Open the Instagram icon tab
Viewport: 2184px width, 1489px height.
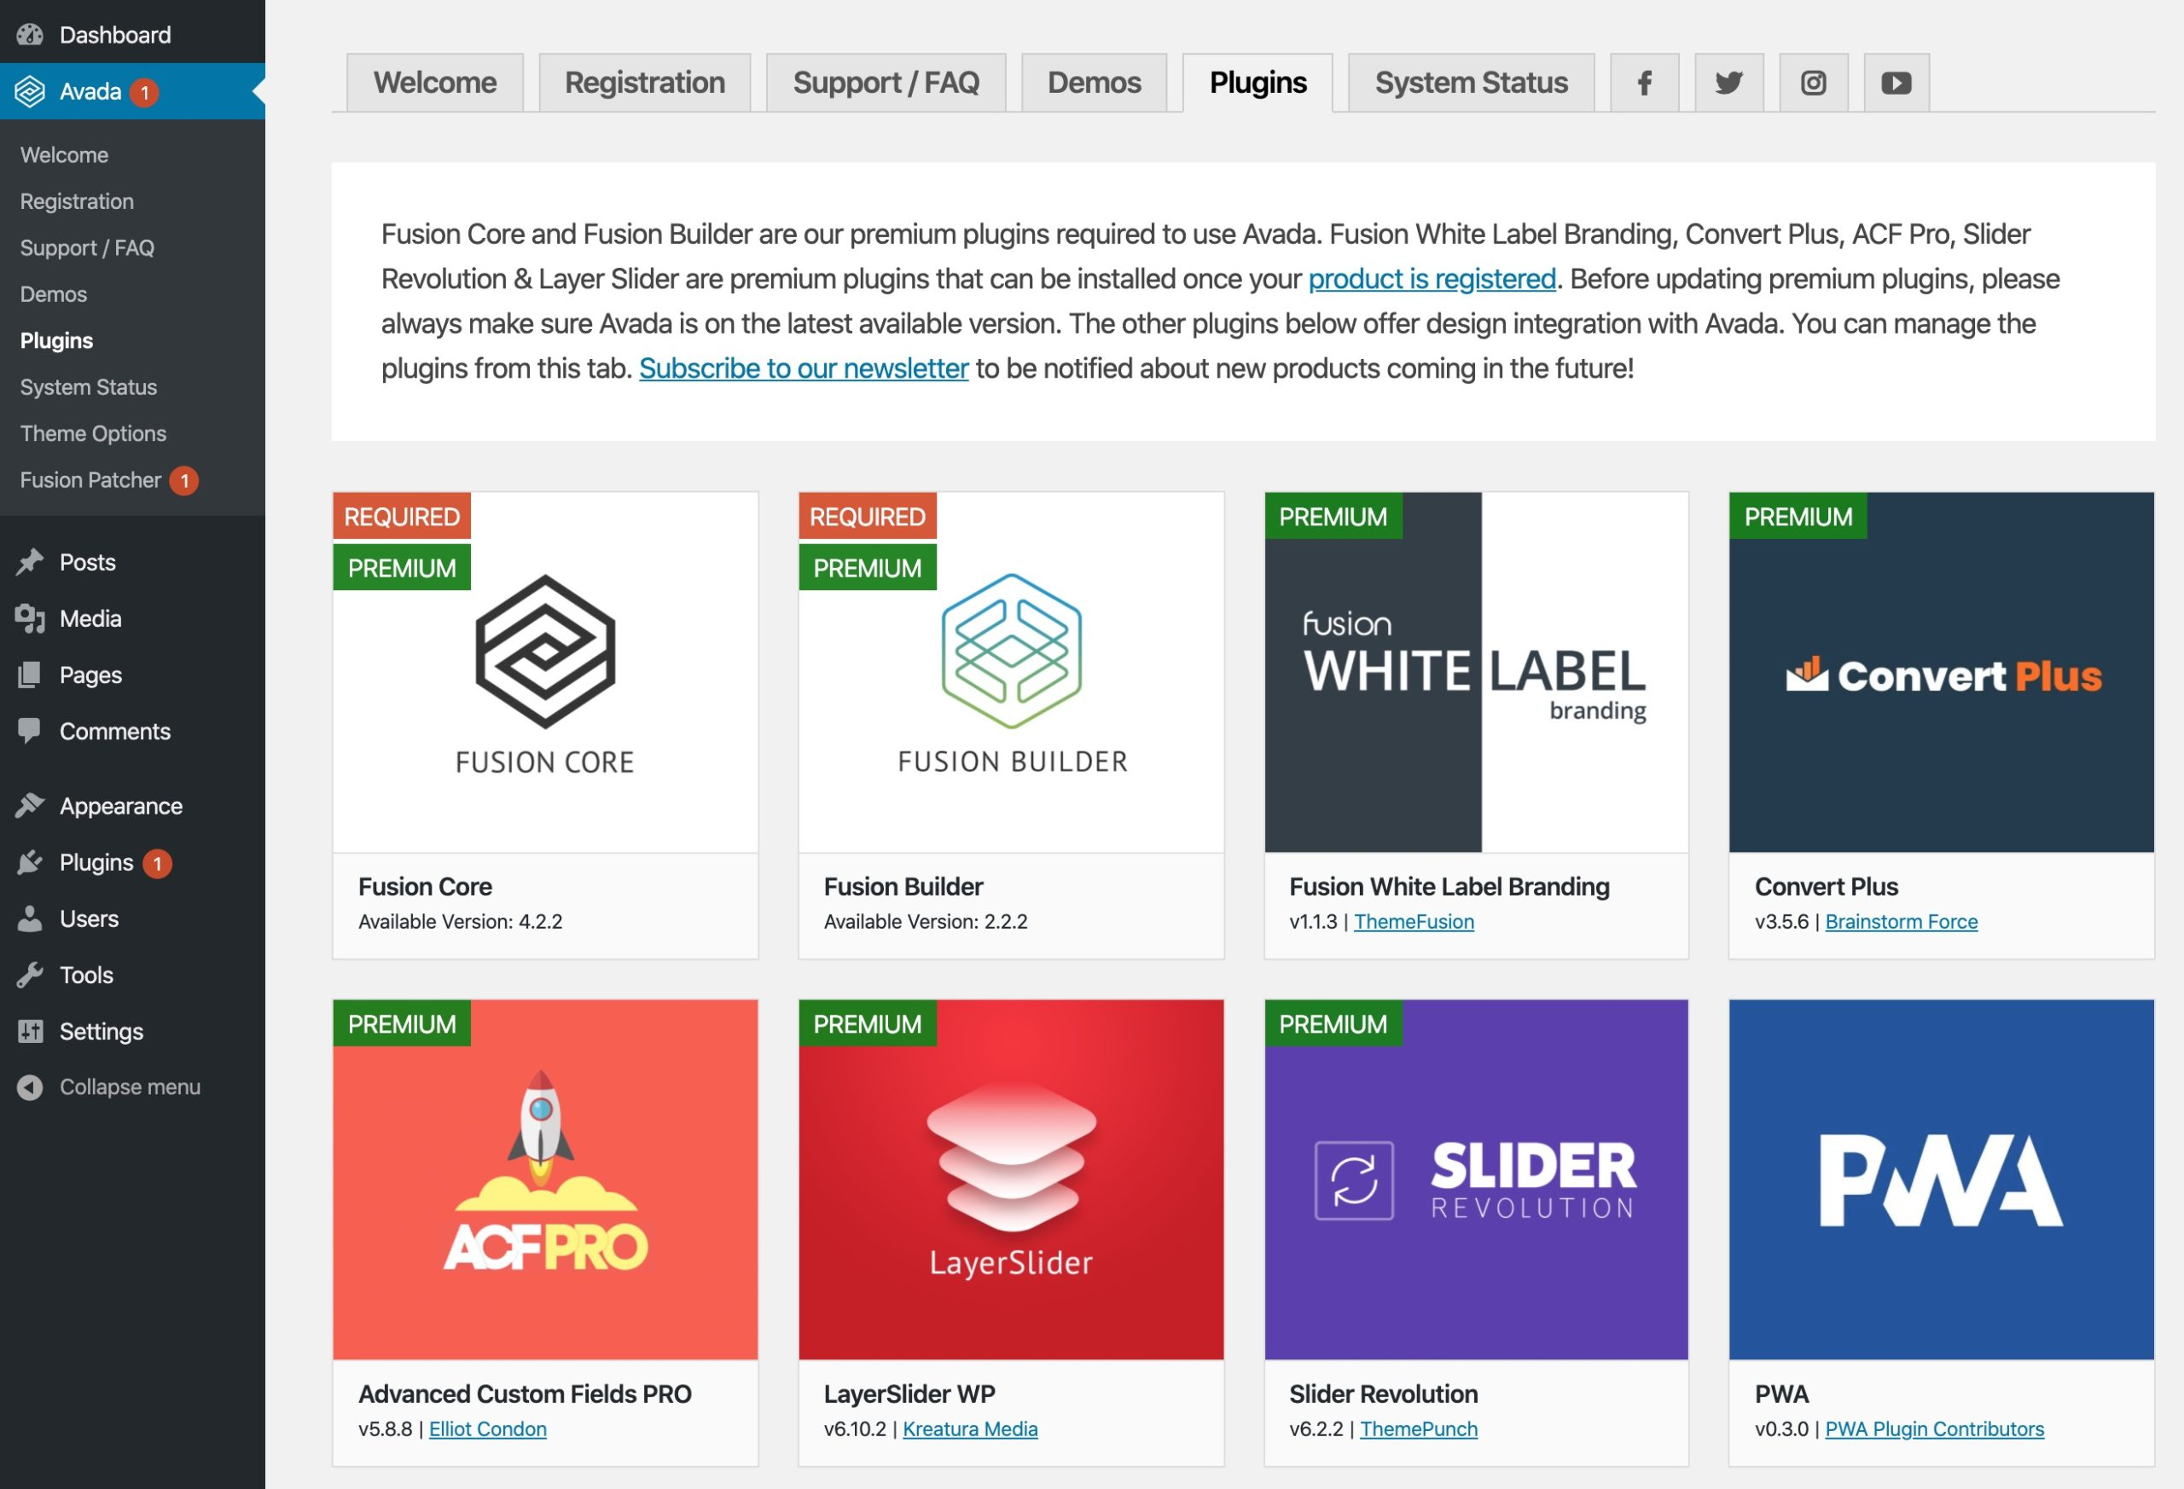click(x=1813, y=83)
